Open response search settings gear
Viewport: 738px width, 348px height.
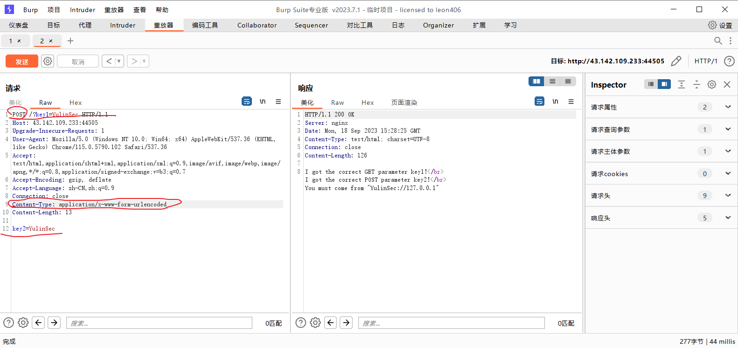coord(315,322)
